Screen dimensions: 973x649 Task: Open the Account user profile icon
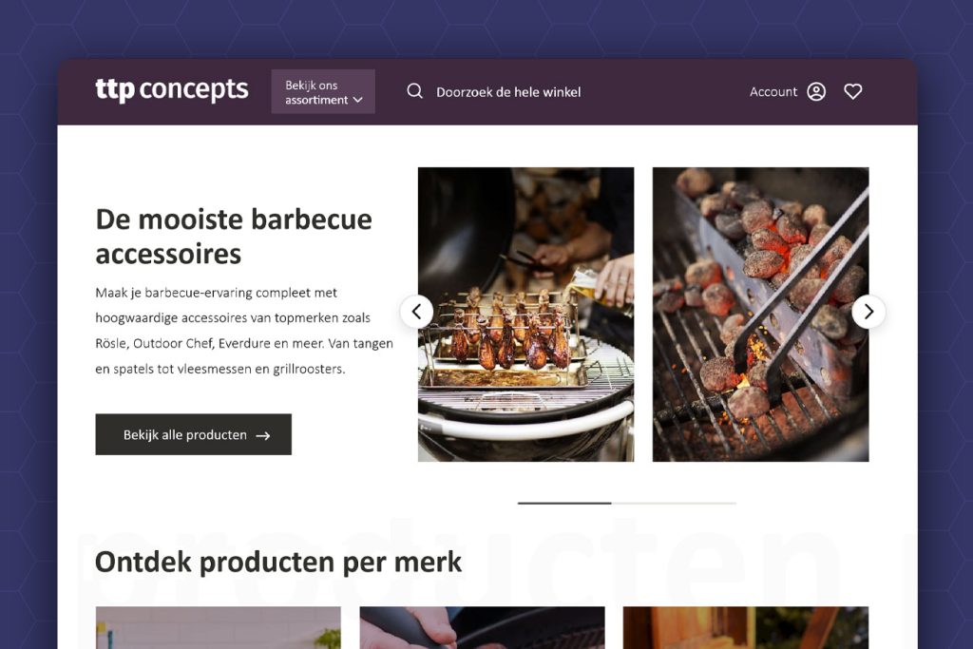[816, 92]
